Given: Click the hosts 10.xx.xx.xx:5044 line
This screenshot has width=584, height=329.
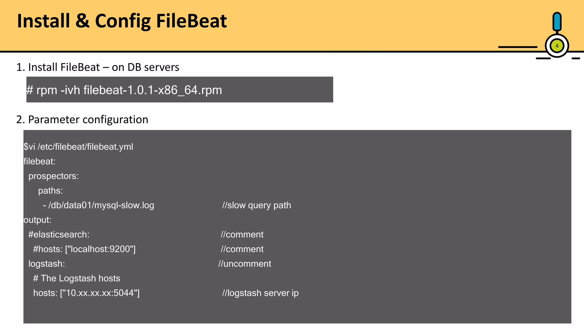Looking at the screenshot, I should pyautogui.click(x=86, y=293).
